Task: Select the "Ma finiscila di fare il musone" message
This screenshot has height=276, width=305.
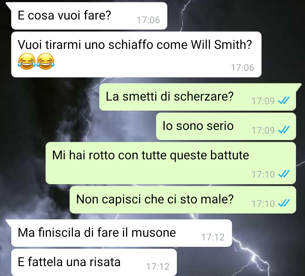Action: click(x=121, y=233)
